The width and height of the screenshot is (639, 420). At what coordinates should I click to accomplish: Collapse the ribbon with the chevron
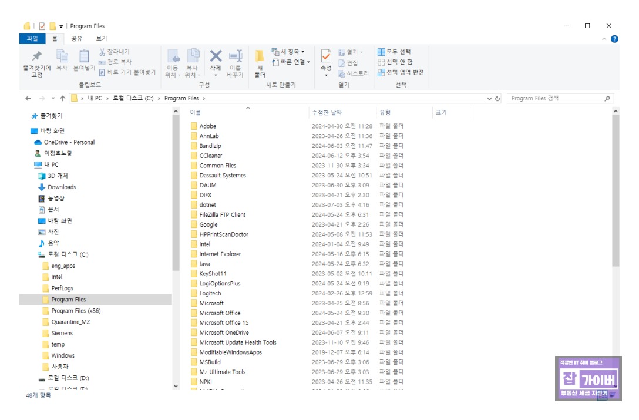tap(604, 39)
